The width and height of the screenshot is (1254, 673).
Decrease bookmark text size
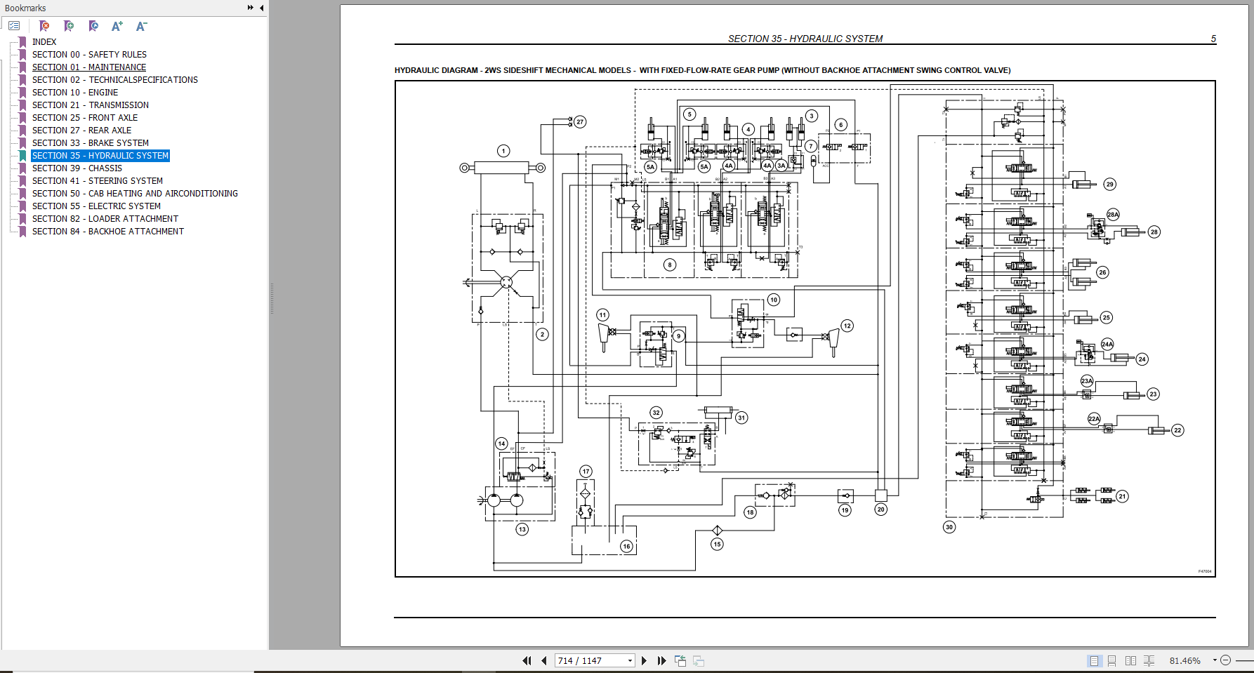(x=141, y=26)
